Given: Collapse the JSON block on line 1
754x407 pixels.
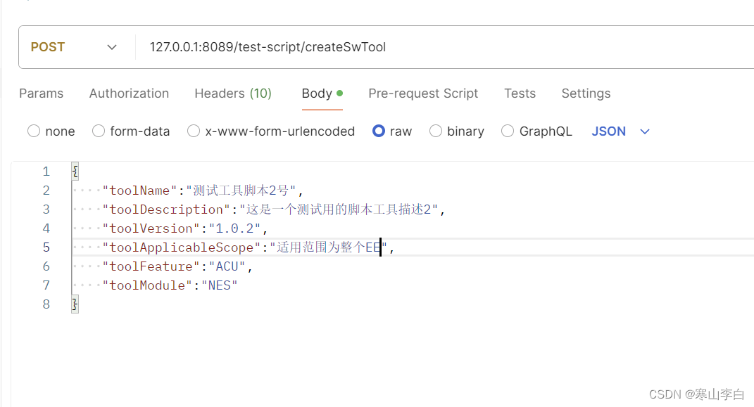Looking at the screenshot, I should 74,171.
